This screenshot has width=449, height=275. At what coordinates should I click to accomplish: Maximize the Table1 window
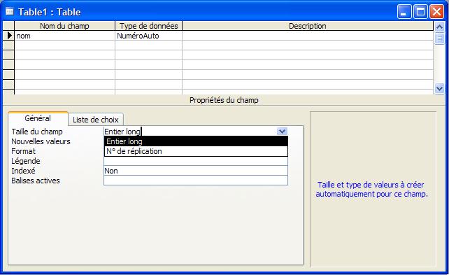tap(420, 12)
